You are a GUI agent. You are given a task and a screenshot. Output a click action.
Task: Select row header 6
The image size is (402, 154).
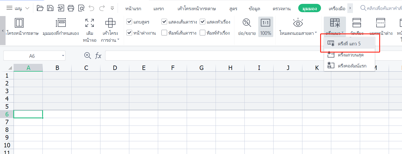[x=7, y=114]
